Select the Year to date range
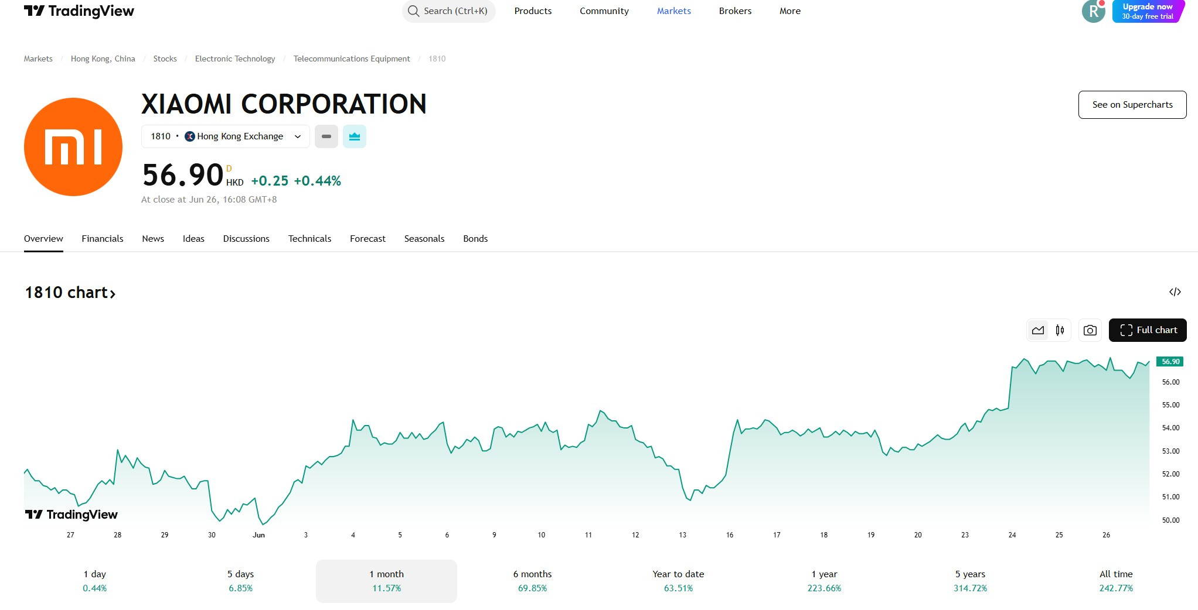Screen dimensions: 1198x610 click(679, 581)
